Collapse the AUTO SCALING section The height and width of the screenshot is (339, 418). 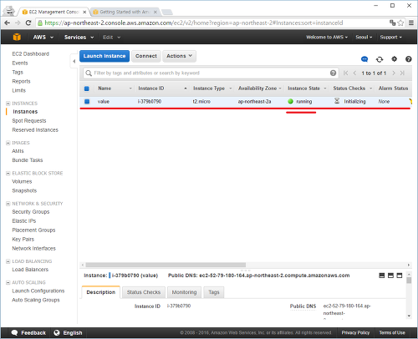(8, 283)
